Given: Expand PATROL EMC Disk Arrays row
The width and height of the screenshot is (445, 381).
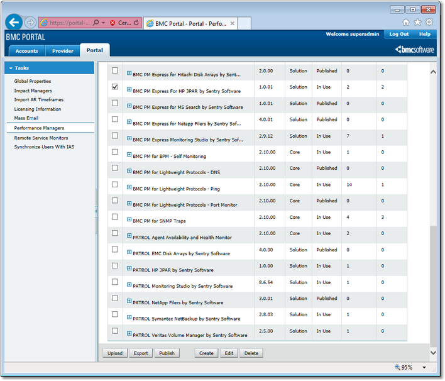Looking at the screenshot, I should [x=129, y=252].
